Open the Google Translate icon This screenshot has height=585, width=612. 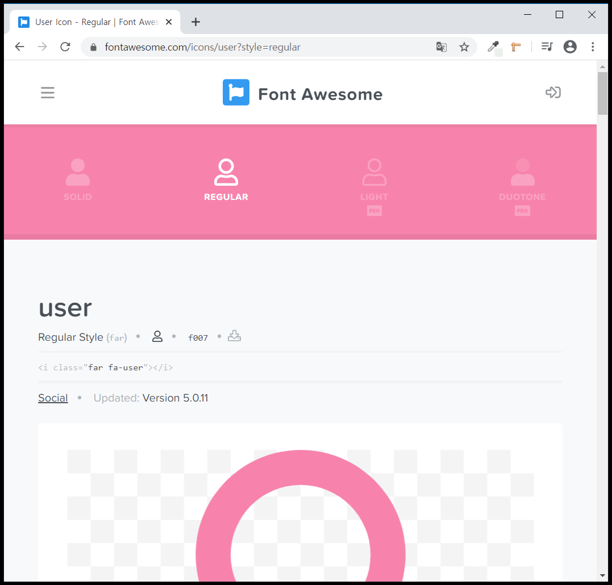pyautogui.click(x=442, y=47)
